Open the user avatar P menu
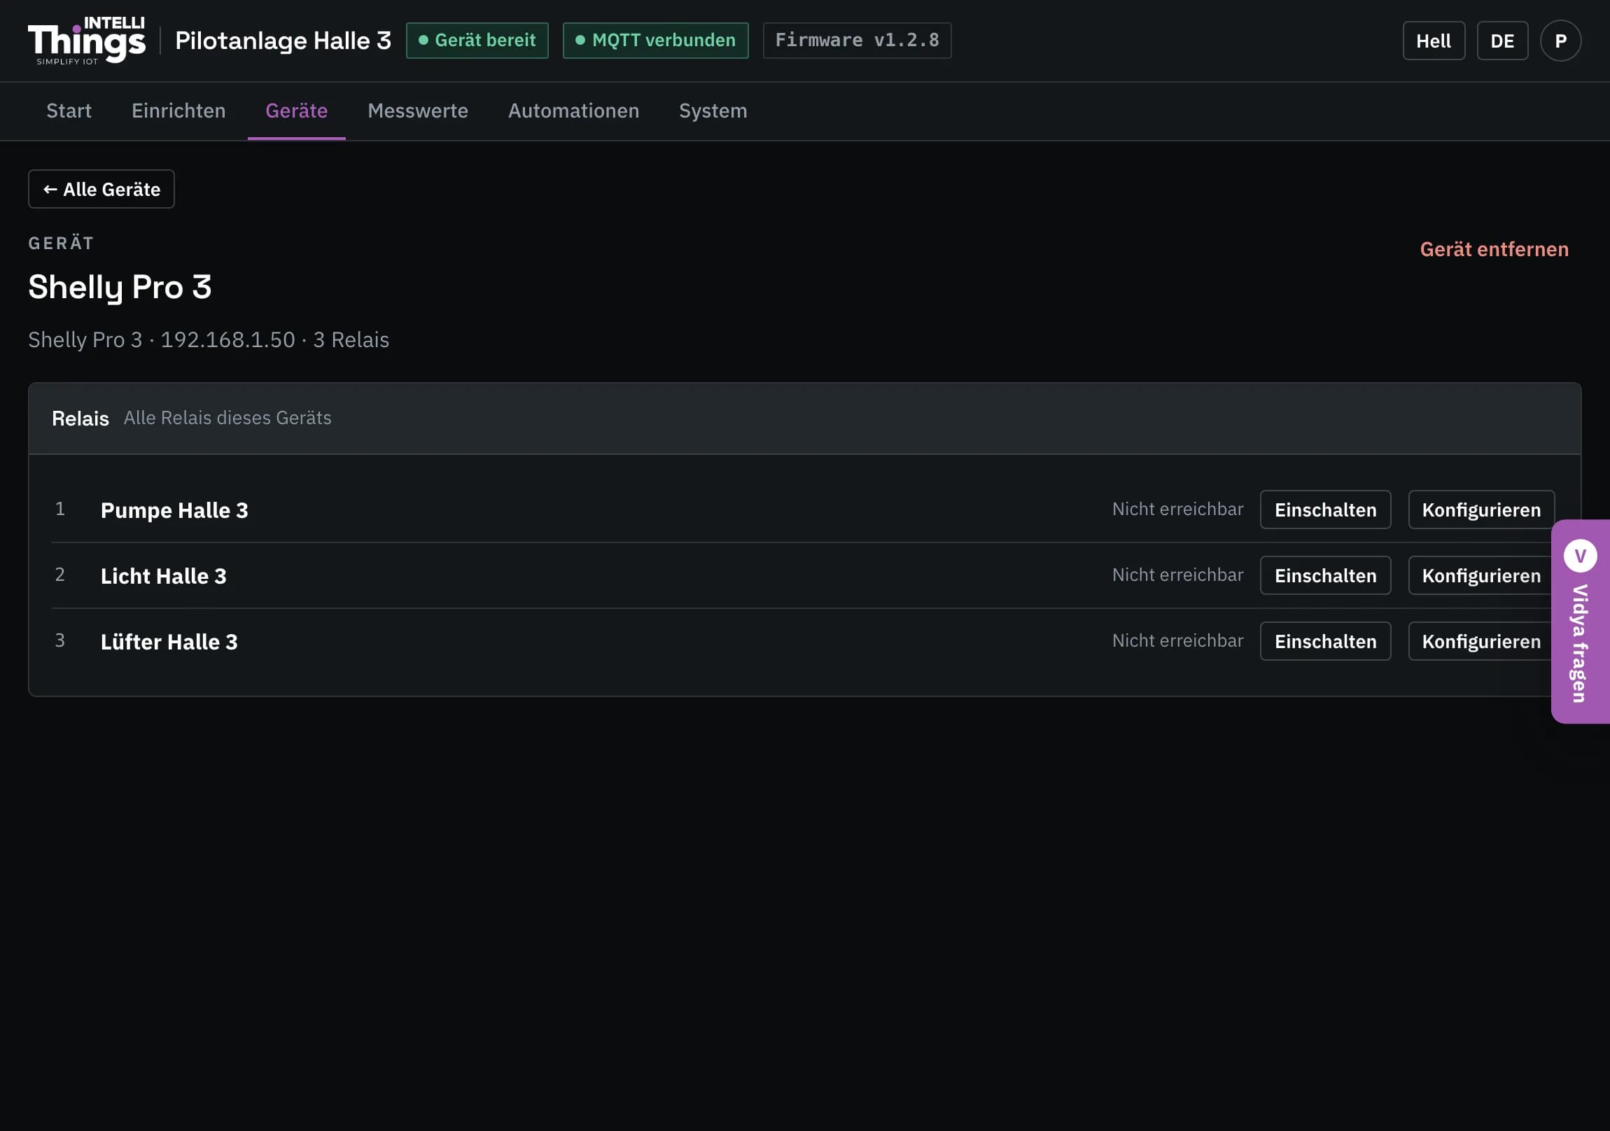 (x=1560, y=41)
